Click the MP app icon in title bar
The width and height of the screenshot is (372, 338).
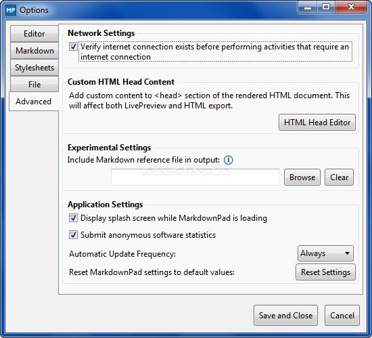tap(11, 10)
